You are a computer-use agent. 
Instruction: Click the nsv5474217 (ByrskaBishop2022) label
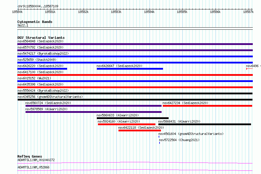tap(43, 53)
